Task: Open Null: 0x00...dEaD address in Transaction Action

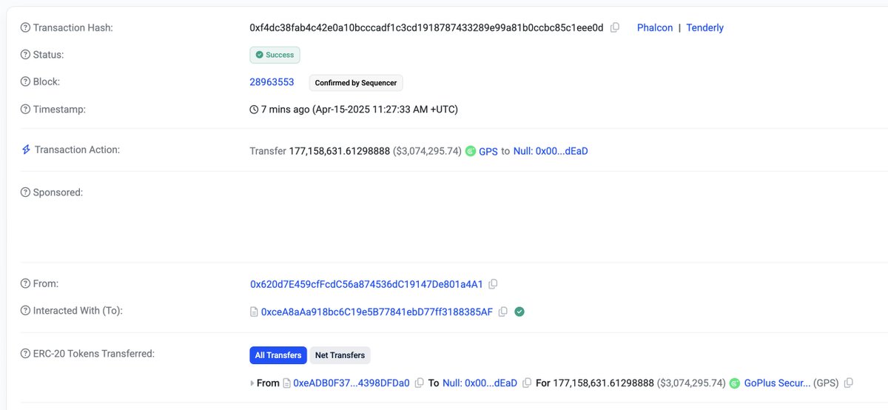Action: [x=551, y=151]
